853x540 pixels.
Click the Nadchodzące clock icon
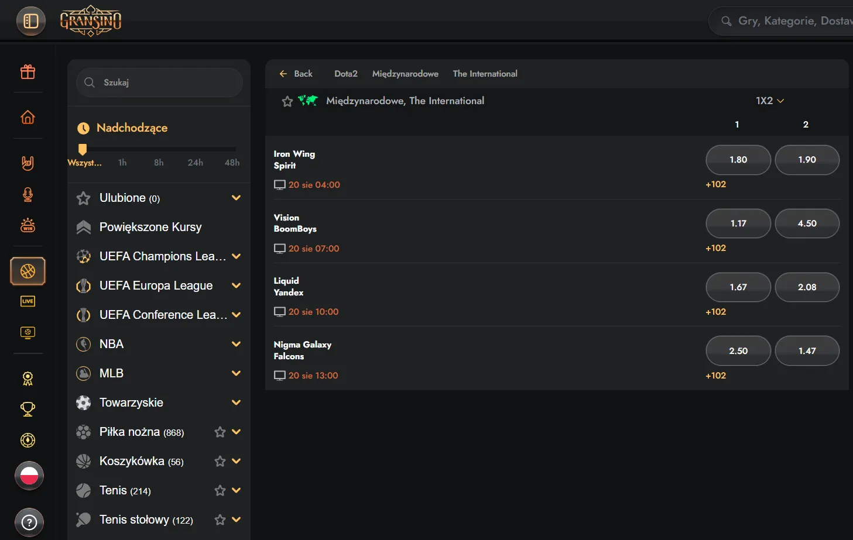point(84,128)
